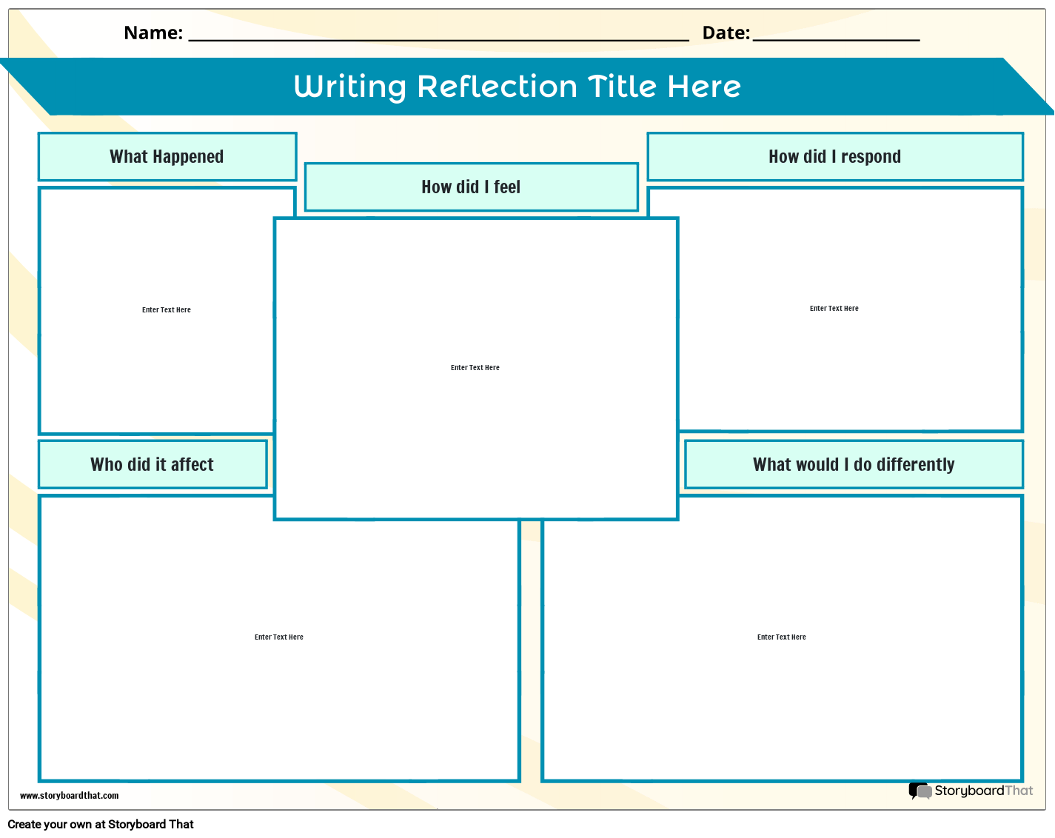
Task: Open the www.storyboardthat.com link
Action: 70,796
